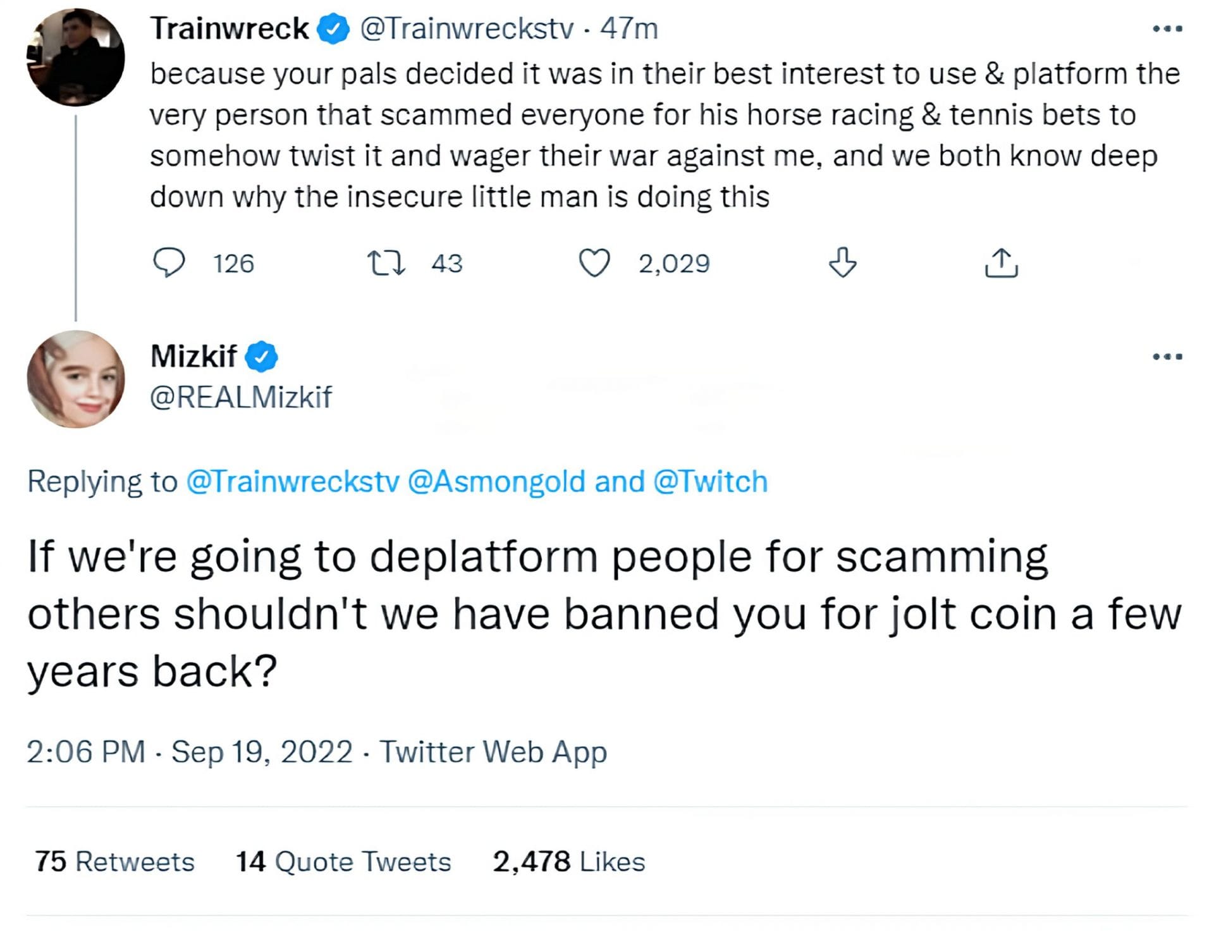
Task: Share Trainwreck's tweet via the upload icon
Action: pyautogui.click(x=1001, y=262)
